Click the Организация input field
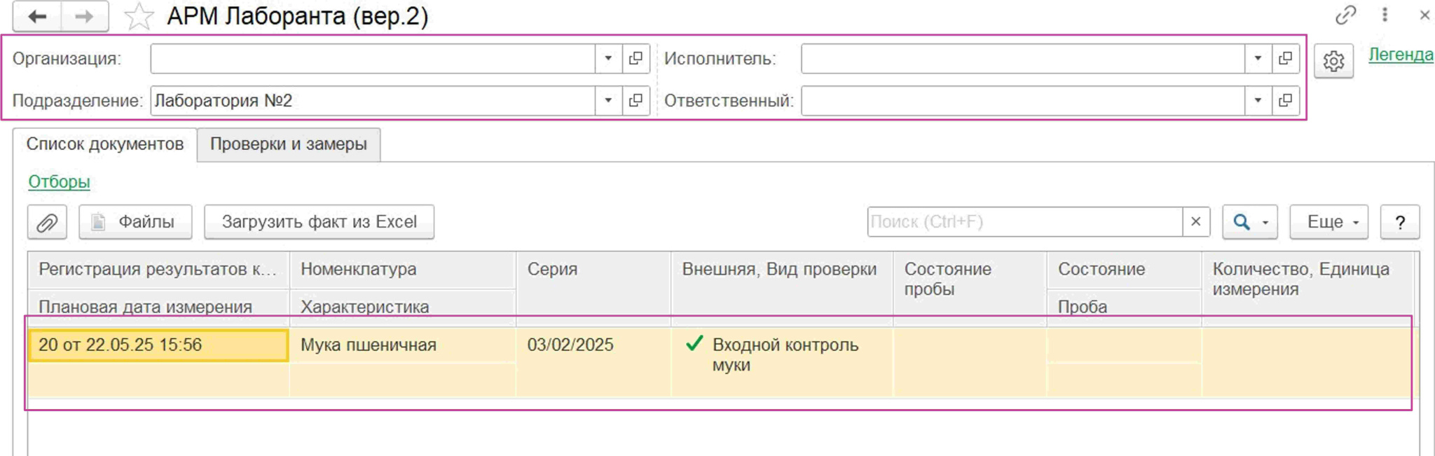 point(373,59)
